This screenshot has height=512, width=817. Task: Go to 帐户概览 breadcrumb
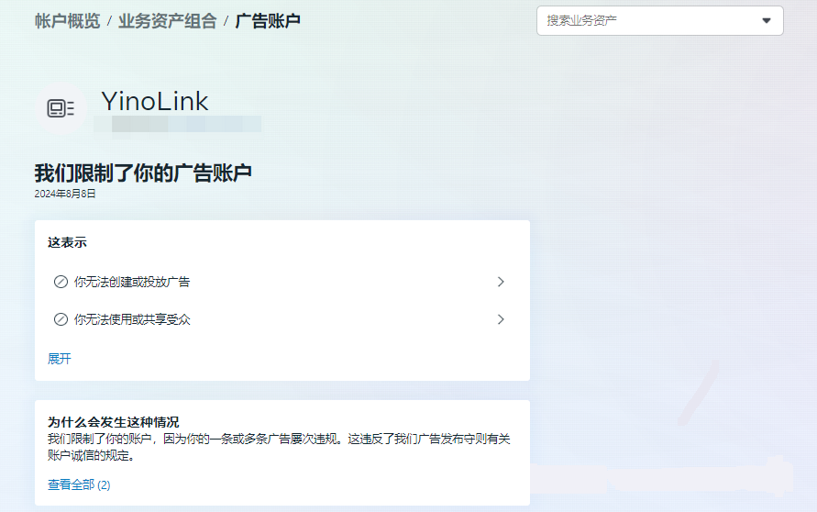(67, 21)
